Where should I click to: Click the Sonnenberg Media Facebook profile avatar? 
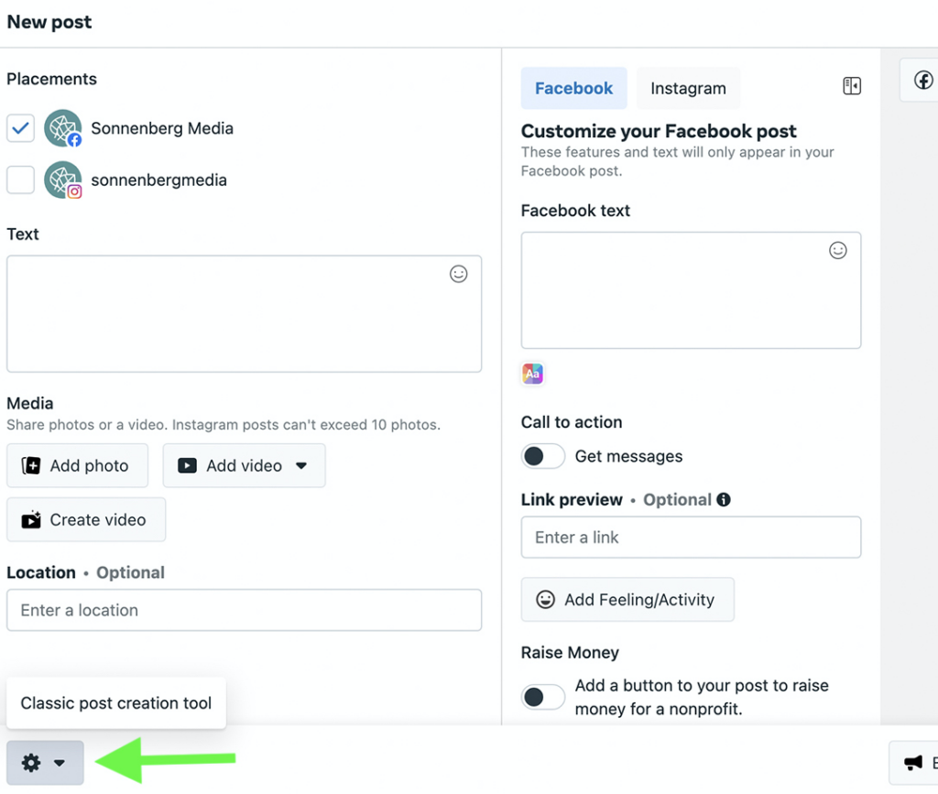(x=62, y=128)
